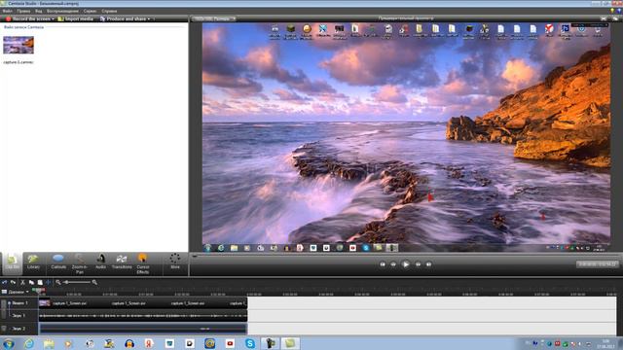Viewport: 623px width, 350px height.
Task: Jump to next clip in preview
Action: click(x=428, y=264)
